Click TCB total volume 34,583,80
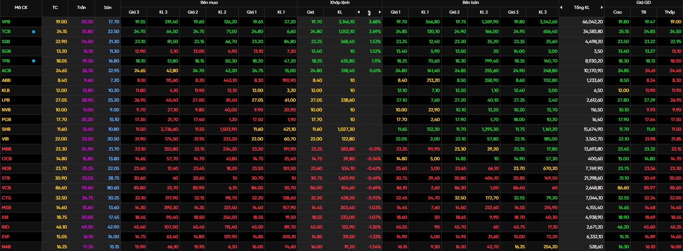 [593, 32]
